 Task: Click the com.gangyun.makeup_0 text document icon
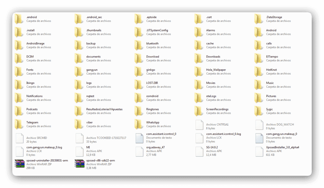(259, 138)
